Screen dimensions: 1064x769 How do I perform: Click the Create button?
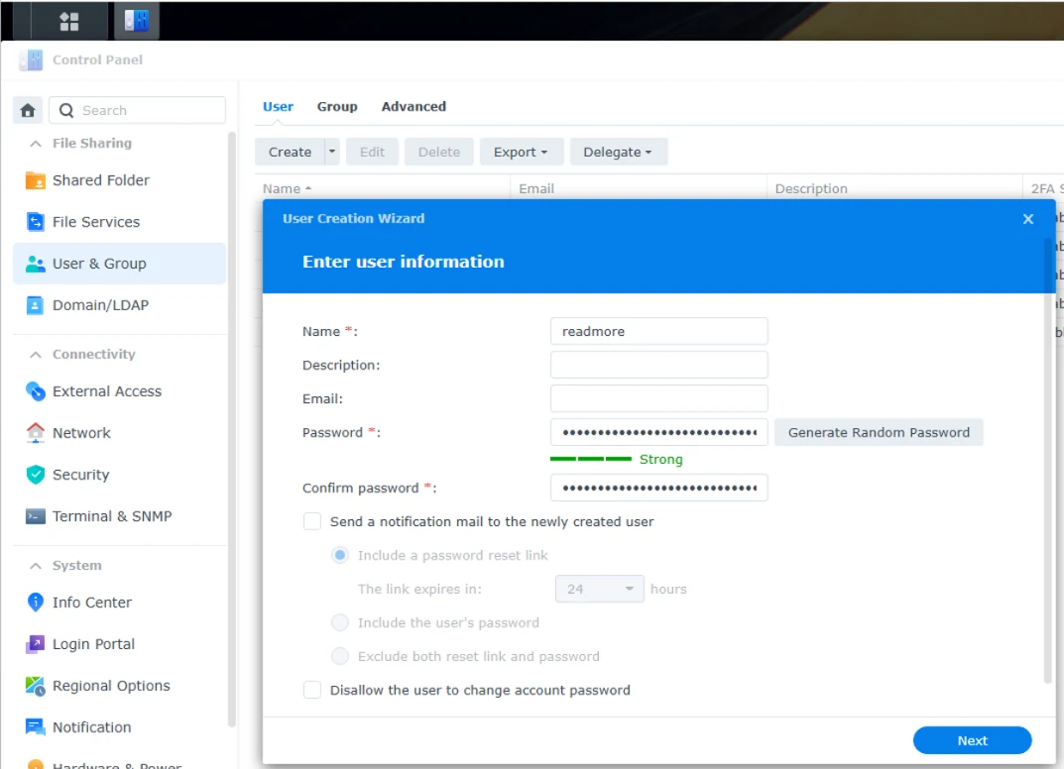(290, 152)
